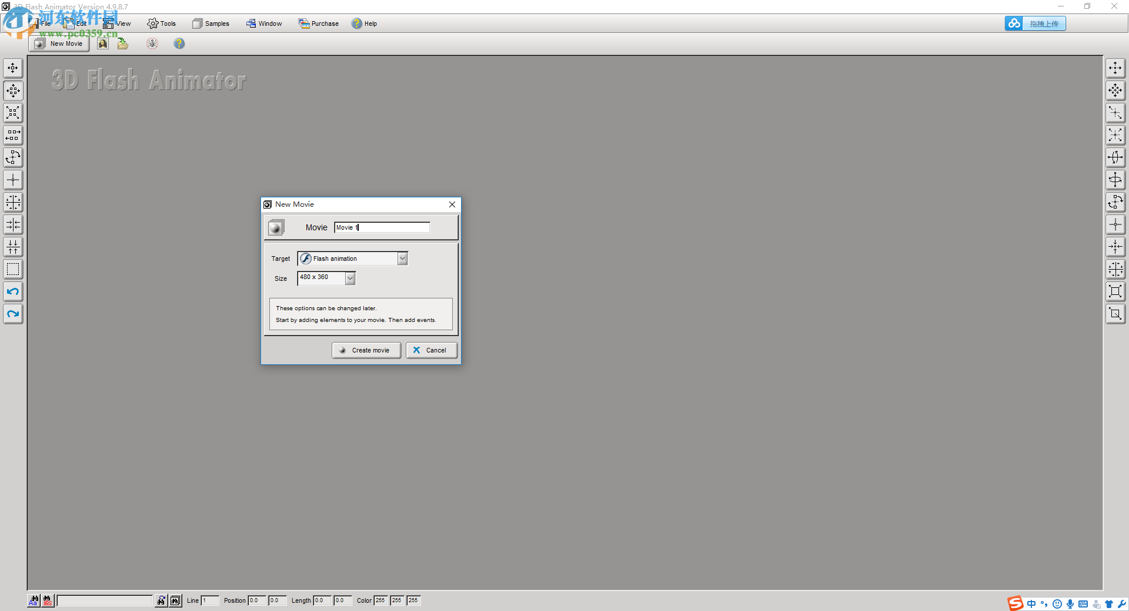Click the search text field in status bar
1129x611 pixels.
click(x=105, y=600)
